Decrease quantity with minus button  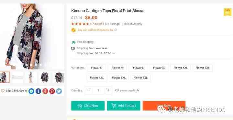coord(89,90)
